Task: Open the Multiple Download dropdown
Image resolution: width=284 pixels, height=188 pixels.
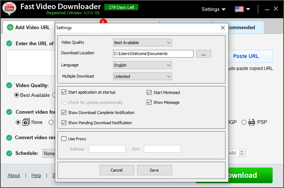Action: point(142,77)
